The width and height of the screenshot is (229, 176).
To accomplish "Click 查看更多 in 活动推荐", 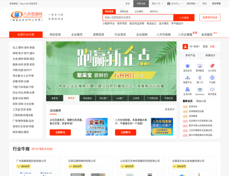I will (x=169, y=109).
